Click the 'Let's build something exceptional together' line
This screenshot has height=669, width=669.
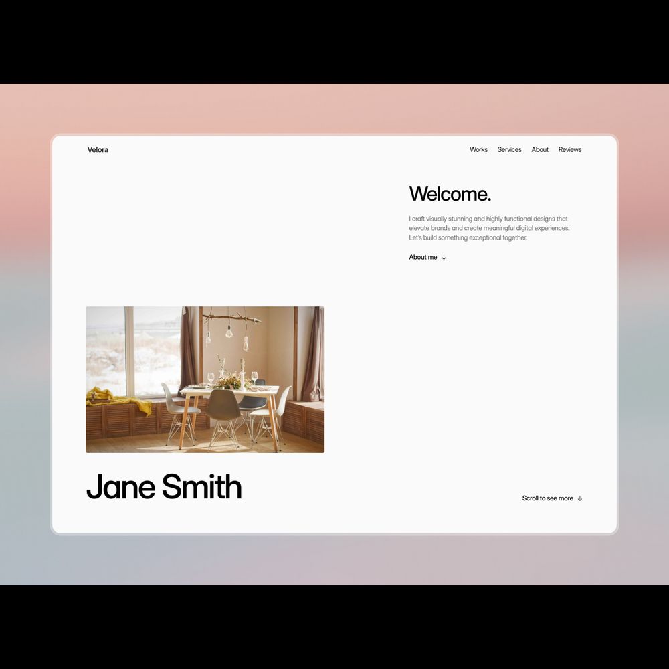[x=468, y=237]
